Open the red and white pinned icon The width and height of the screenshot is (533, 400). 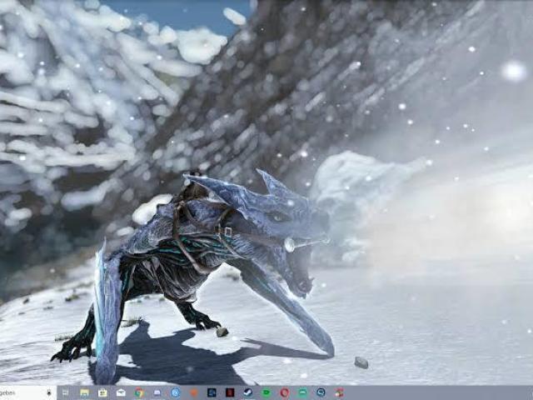(339, 392)
